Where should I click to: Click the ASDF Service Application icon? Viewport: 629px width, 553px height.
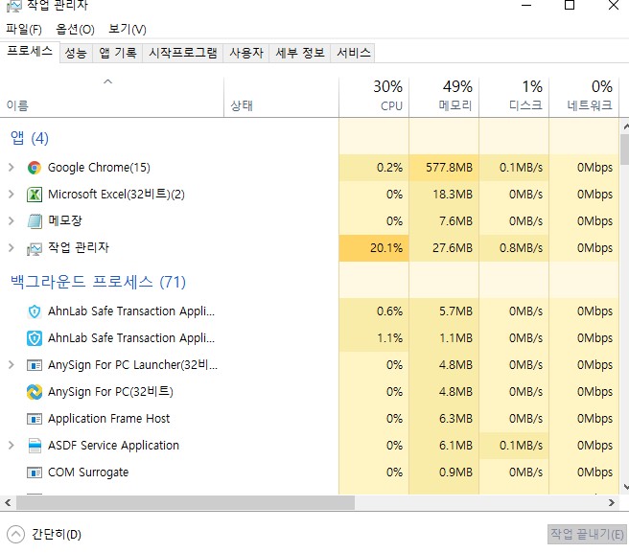tap(35, 446)
